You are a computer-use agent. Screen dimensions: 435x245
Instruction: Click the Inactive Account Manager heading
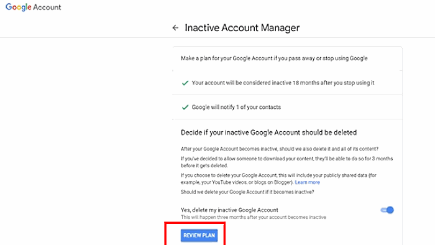(x=242, y=28)
